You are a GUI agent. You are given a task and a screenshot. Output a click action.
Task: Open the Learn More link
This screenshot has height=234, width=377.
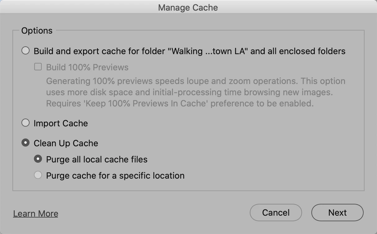point(35,213)
